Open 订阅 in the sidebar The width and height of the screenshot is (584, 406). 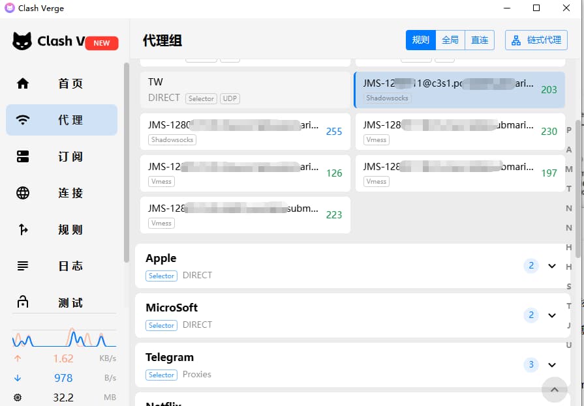pos(62,156)
